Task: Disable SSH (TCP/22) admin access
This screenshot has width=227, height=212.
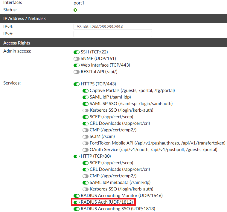Action: point(77,52)
